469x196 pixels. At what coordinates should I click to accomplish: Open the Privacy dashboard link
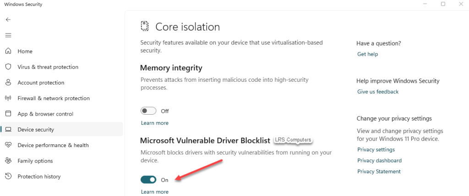click(379, 160)
